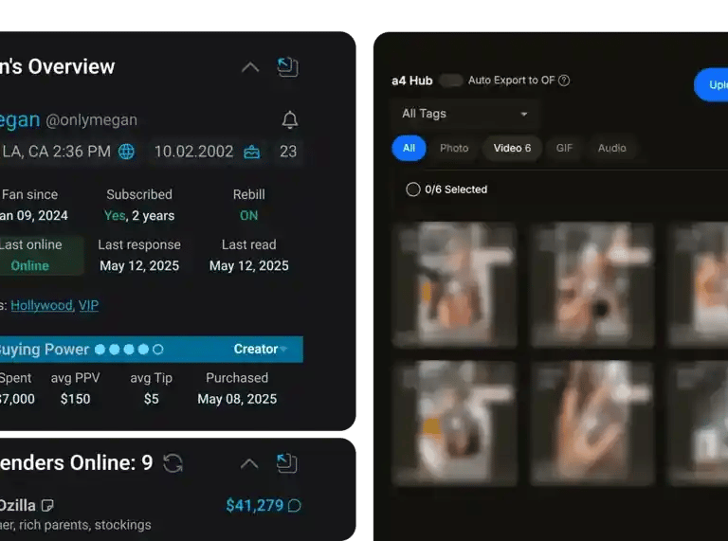This screenshot has width=728, height=541.
Task: Open the All Tags dropdown
Action: 465,114
